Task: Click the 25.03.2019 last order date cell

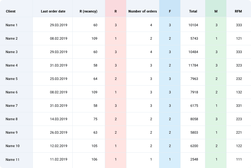Action: [x=59, y=79]
